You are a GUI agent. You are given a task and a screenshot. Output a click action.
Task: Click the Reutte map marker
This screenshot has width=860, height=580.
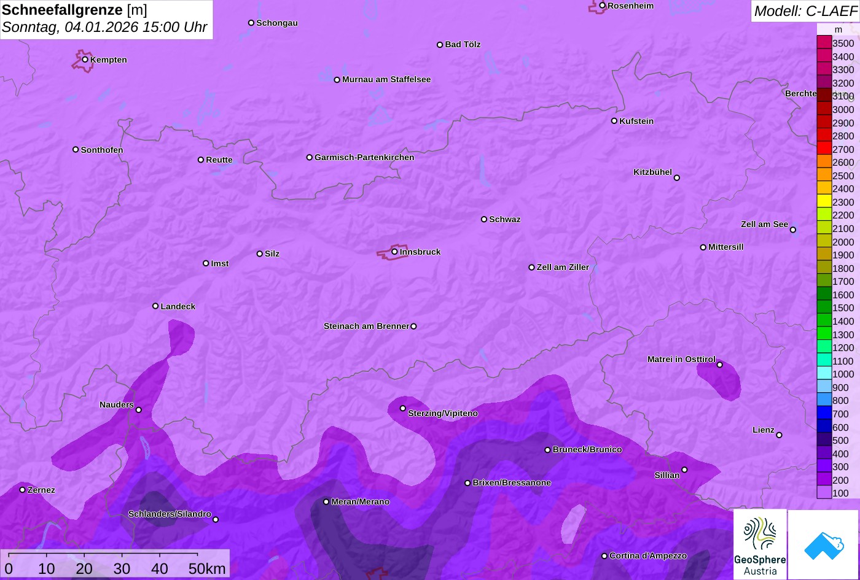coord(201,160)
